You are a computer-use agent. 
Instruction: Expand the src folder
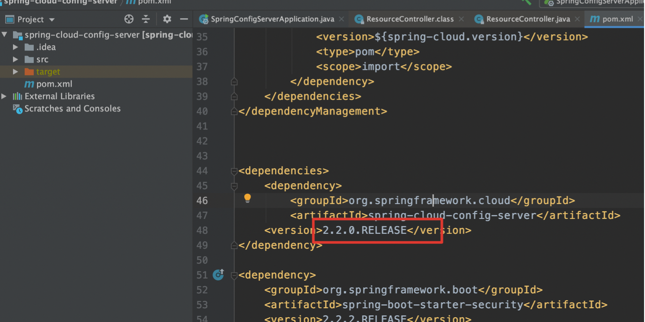click(x=16, y=59)
